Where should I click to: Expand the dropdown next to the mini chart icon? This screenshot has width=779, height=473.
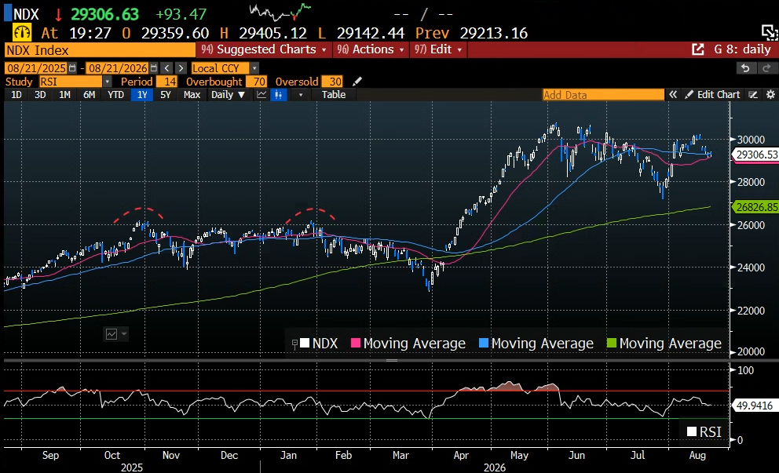pos(124,334)
